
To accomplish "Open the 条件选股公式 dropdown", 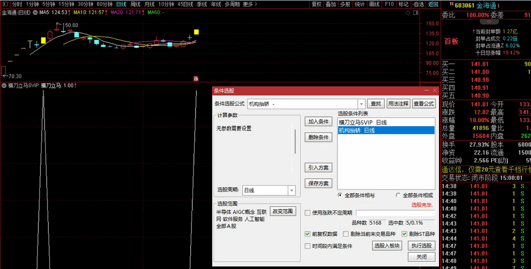I will pos(361,104).
